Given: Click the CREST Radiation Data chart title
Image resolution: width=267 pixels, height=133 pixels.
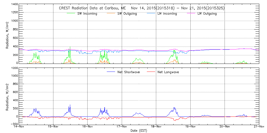Looking at the screenshot, I should click(x=142, y=8).
